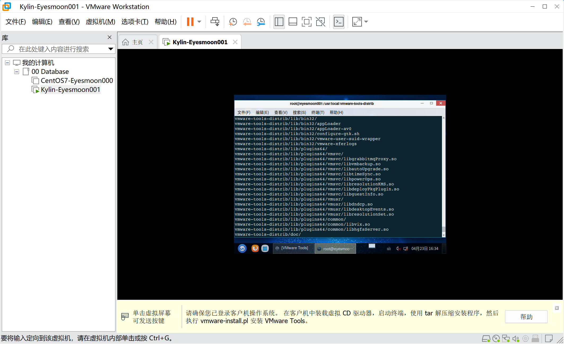Select the 00 Database folder
The width and height of the screenshot is (564, 344).
(50, 72)
